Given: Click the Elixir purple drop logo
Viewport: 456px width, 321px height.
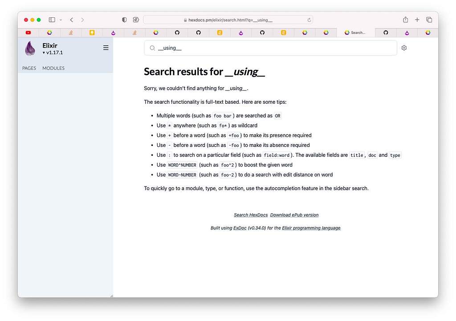Looking at the screenshot, I should coord(29,49).
